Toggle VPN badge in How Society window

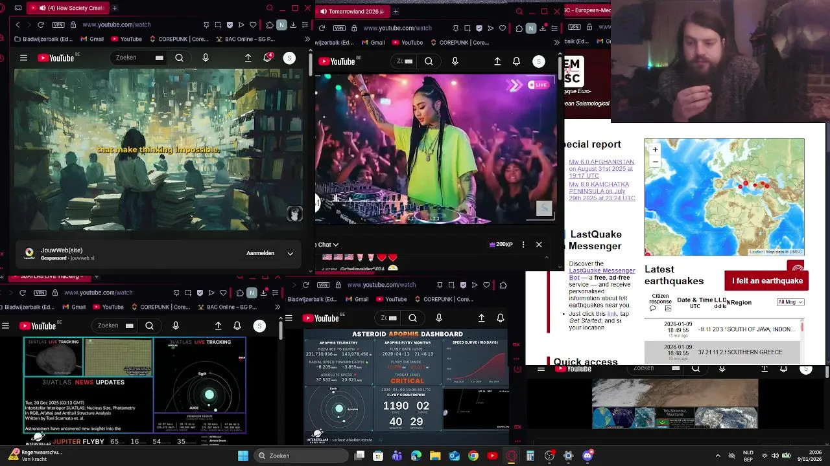click(58, 25)
